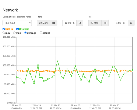The height and width of the screenshot is (110, 137).
Task: Click the To time field 1:00 PM
Action: click(121, 23)
